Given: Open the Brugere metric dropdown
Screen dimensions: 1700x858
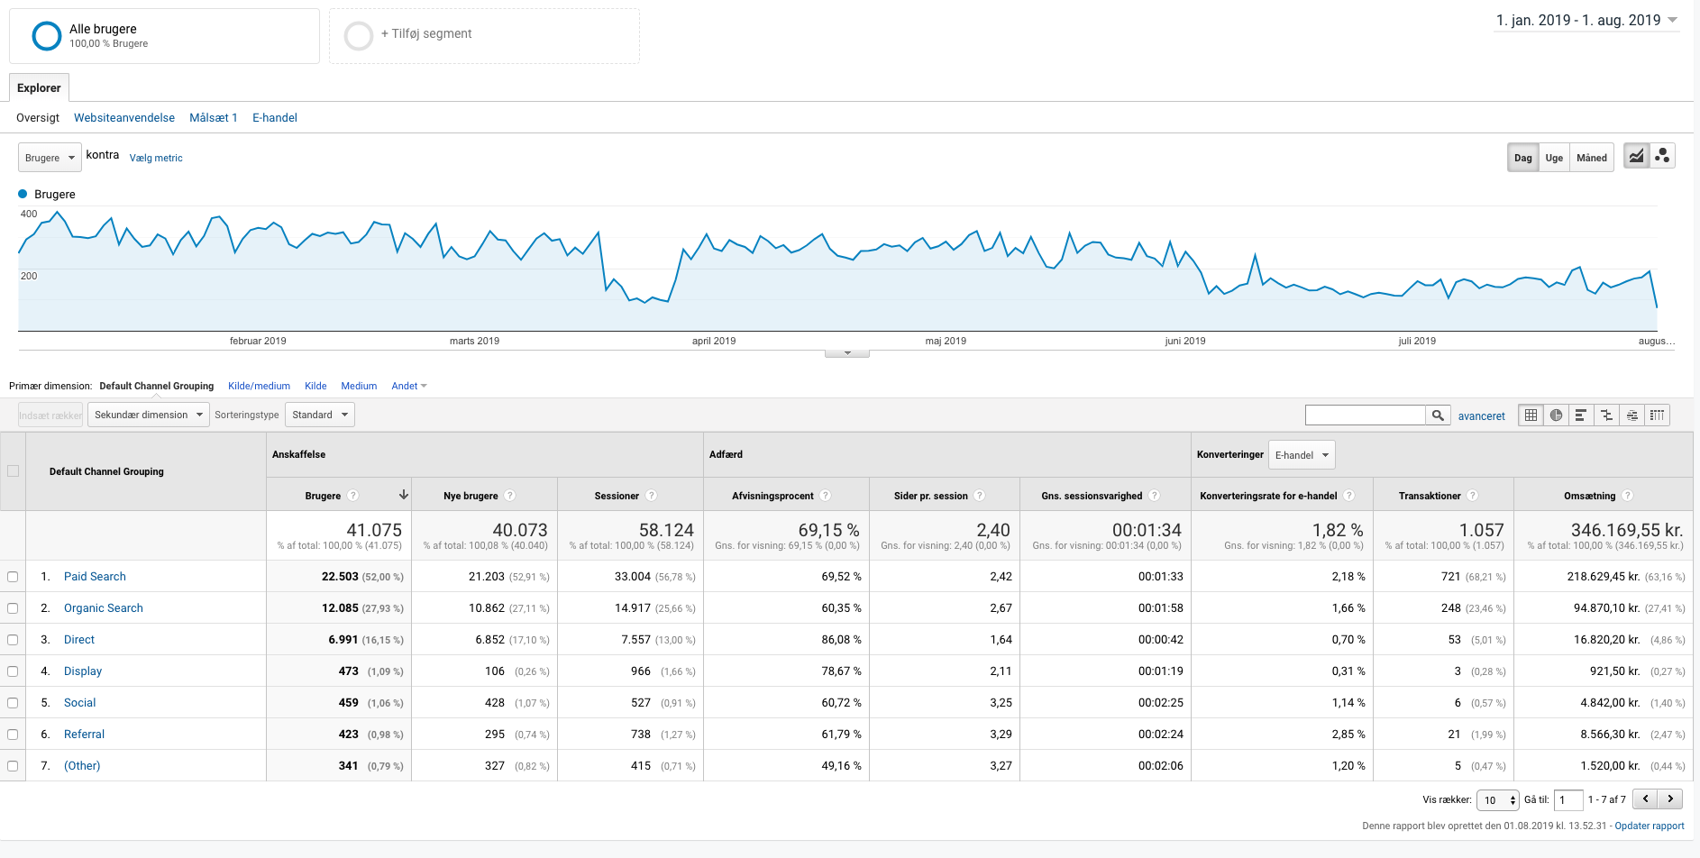Looking at the screenshot, I should [50, 158].
